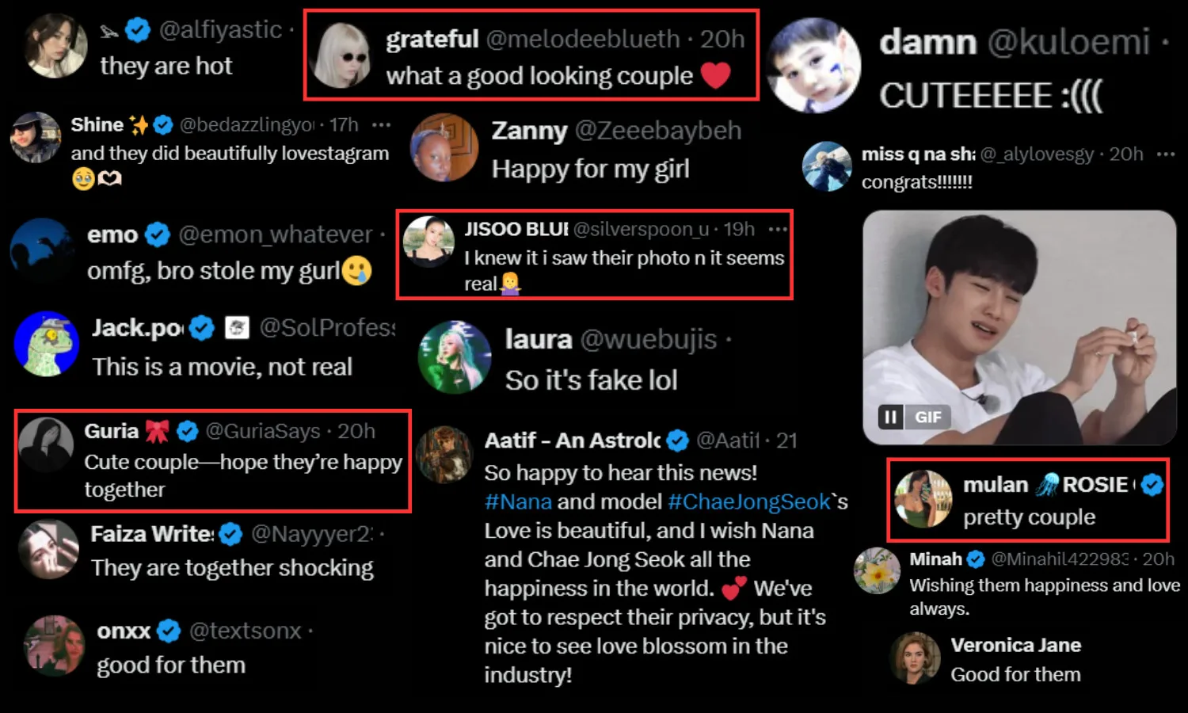Viewport: 1188px width, 713px height.
Task: Click the verified badge next to Guria
Action: [188, 431]
